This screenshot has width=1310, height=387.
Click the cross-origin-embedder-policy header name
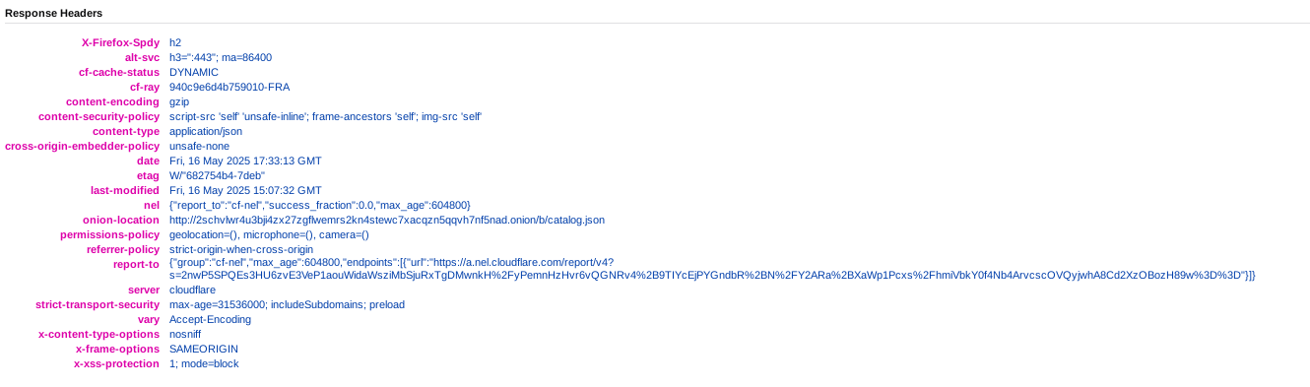pyautogui.click(x=82, y=146)
